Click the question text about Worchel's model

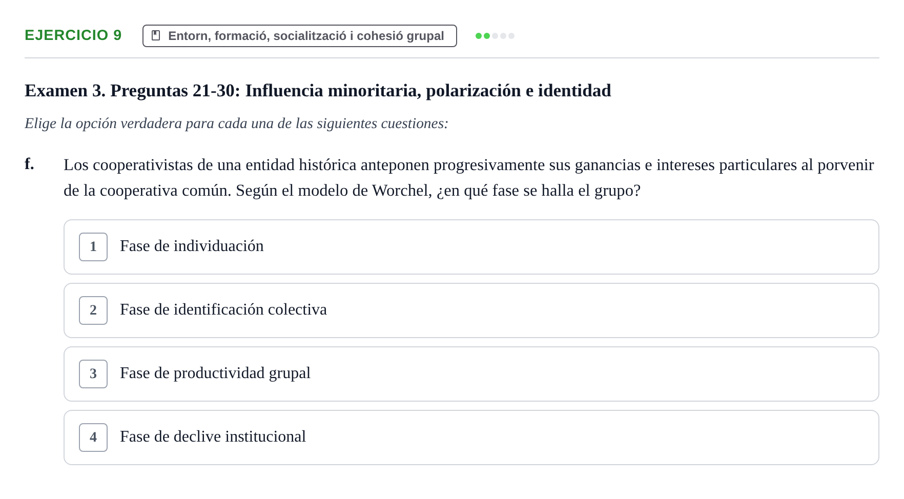pos(469,178)
